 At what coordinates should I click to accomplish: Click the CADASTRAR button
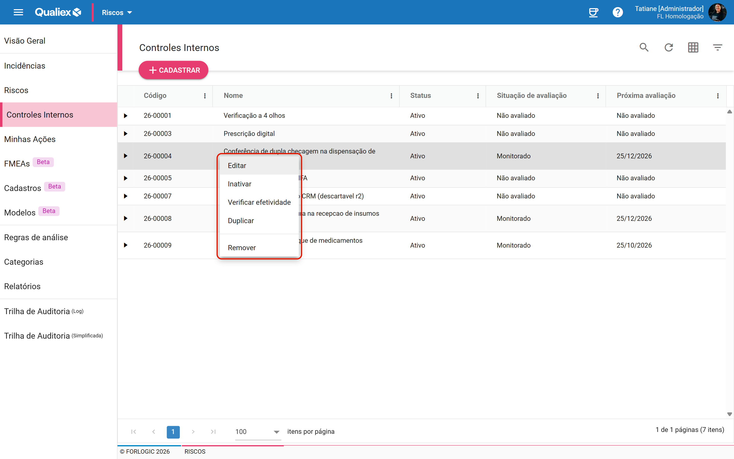coord(174,70)
